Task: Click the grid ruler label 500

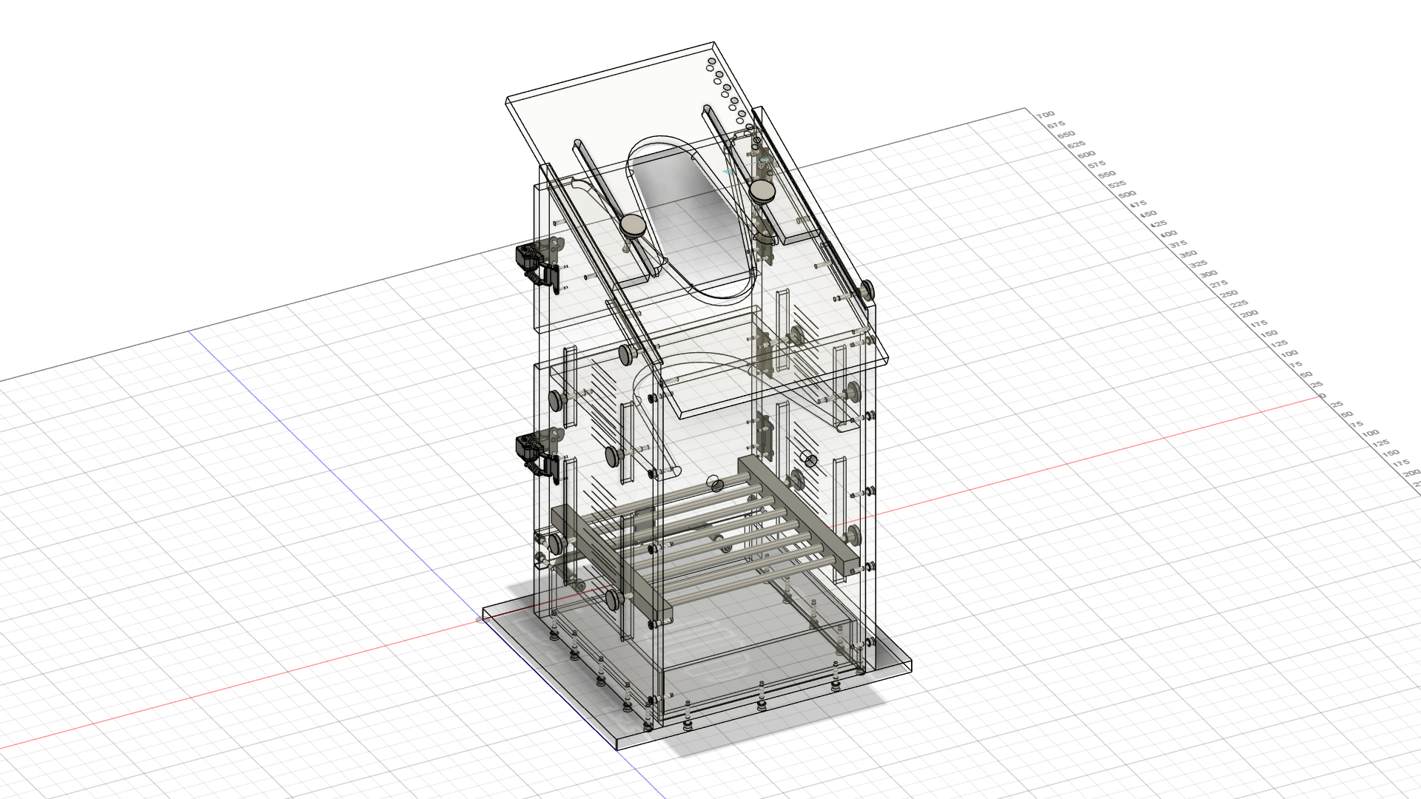Action: pyautogui.click(x=1127, y=195)
